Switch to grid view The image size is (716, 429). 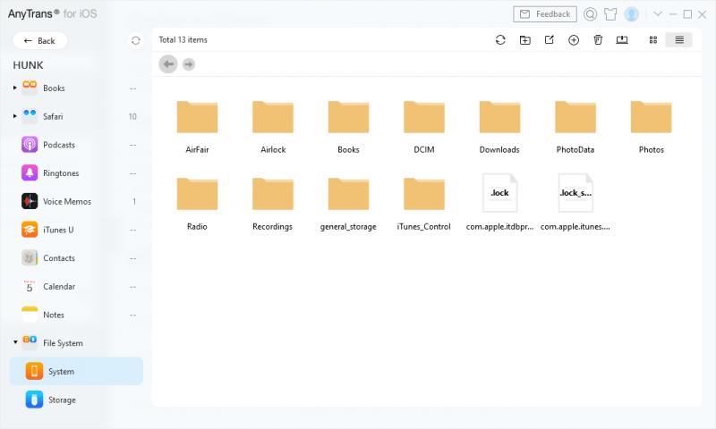tap(653, 40)
